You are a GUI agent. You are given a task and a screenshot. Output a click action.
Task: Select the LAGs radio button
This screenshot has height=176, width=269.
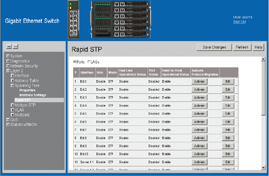click(89, 62)
